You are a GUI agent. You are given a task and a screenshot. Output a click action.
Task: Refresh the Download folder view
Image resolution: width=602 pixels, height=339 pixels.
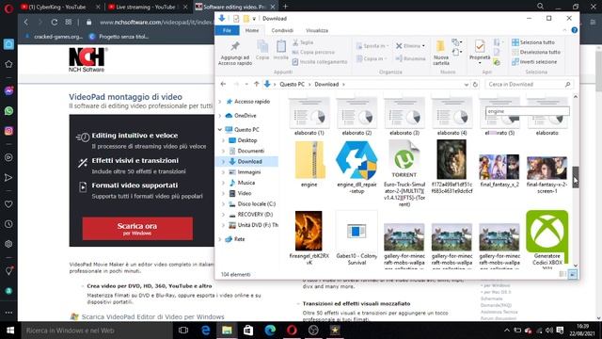(475, 84)
